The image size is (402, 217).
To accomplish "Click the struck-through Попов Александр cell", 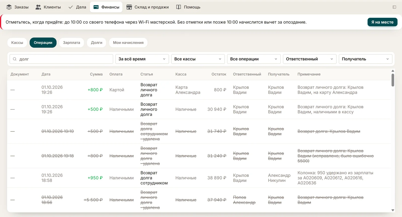I will pyautogui.click(x=244, y=200).
